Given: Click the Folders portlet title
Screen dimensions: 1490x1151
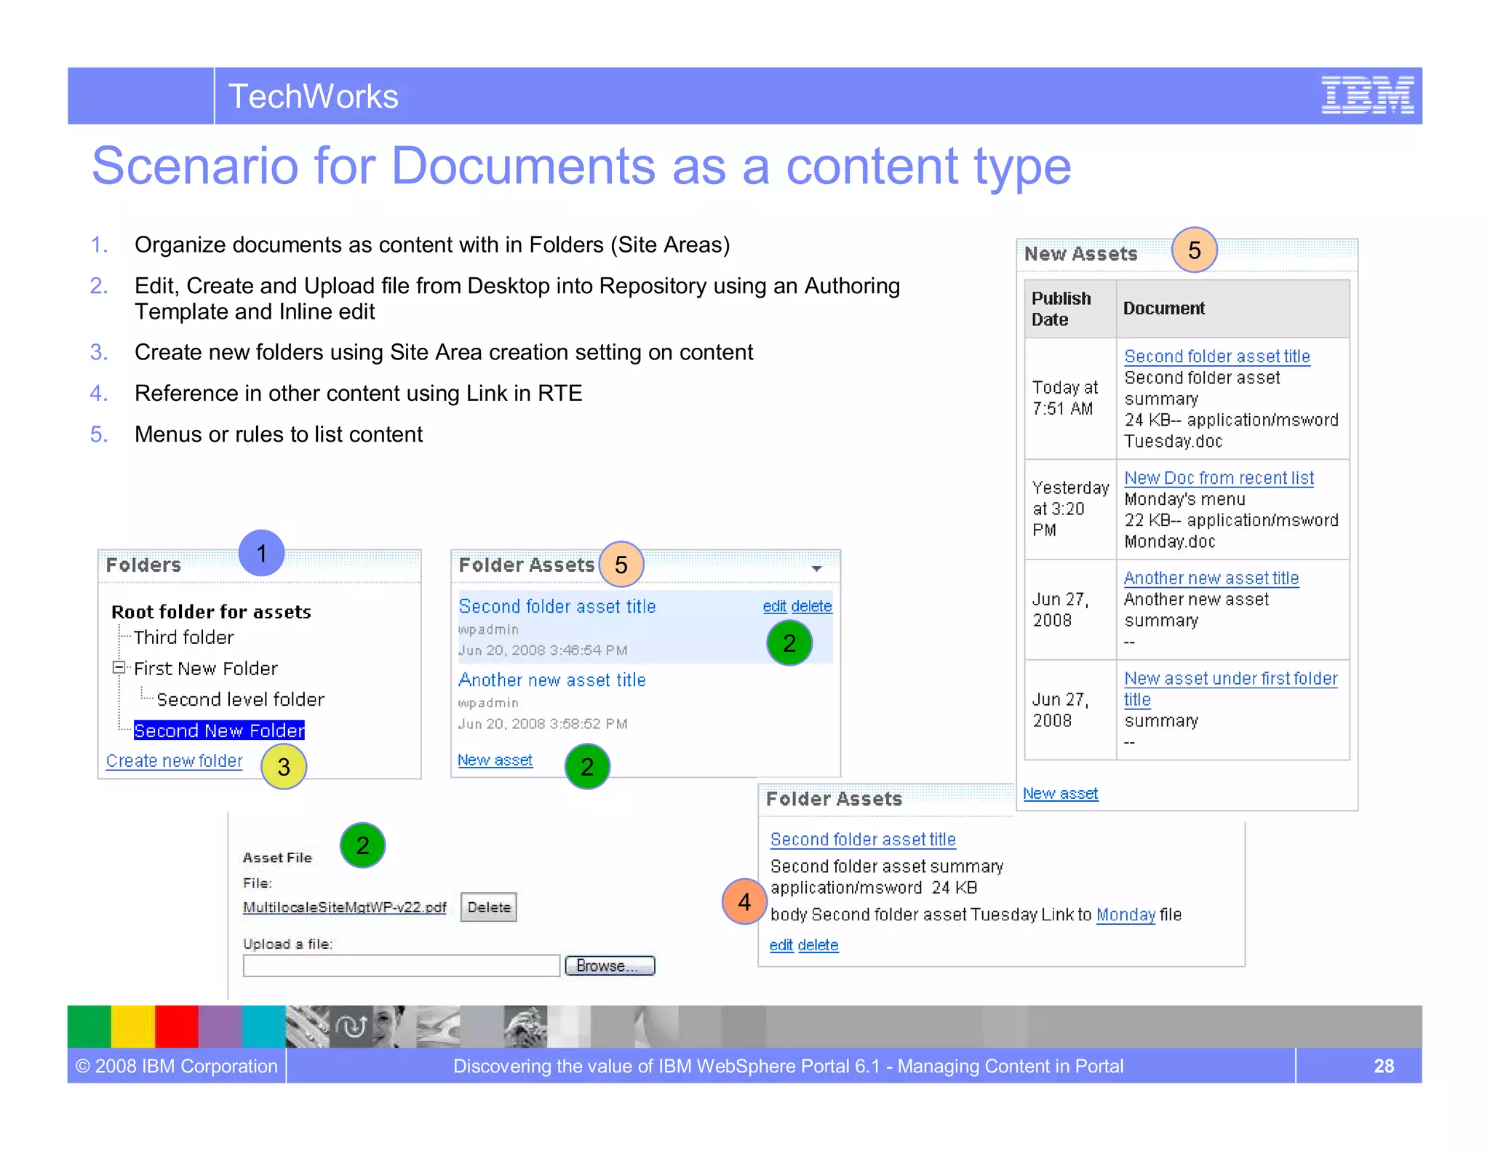Looking at the screenshot, I should [x=143, y=565].
